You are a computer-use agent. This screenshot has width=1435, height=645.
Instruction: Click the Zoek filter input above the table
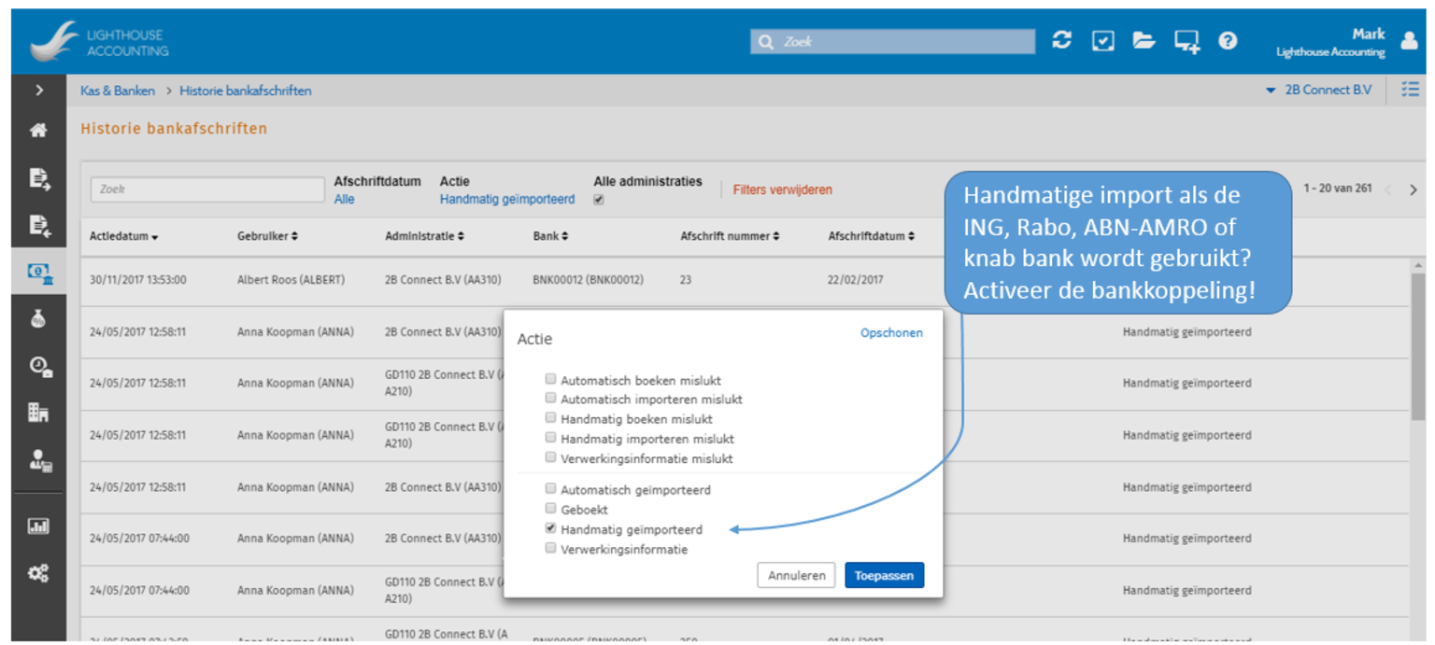pos(207,189)
